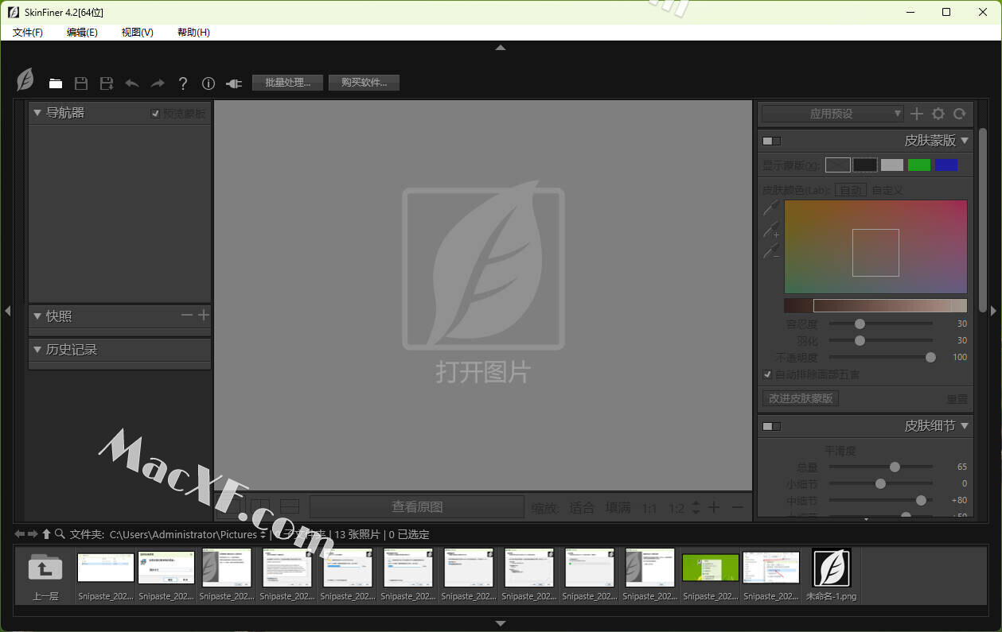The height and width of the screenshot is (632, 1002).
Task: Click the 改进皮肤蒙版 button
Action: [801, 398]
